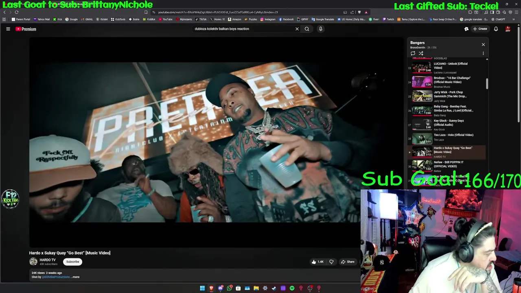Viewport: 521px width, 293px height.
Task: Toggle shuffle playlist in Bangers panel
Action: 421,53
